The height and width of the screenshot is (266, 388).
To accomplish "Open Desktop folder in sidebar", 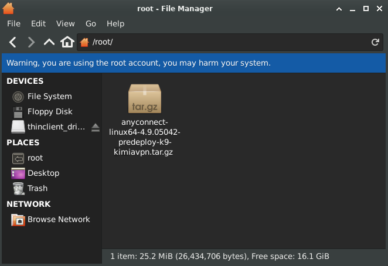I will (43, 173).
